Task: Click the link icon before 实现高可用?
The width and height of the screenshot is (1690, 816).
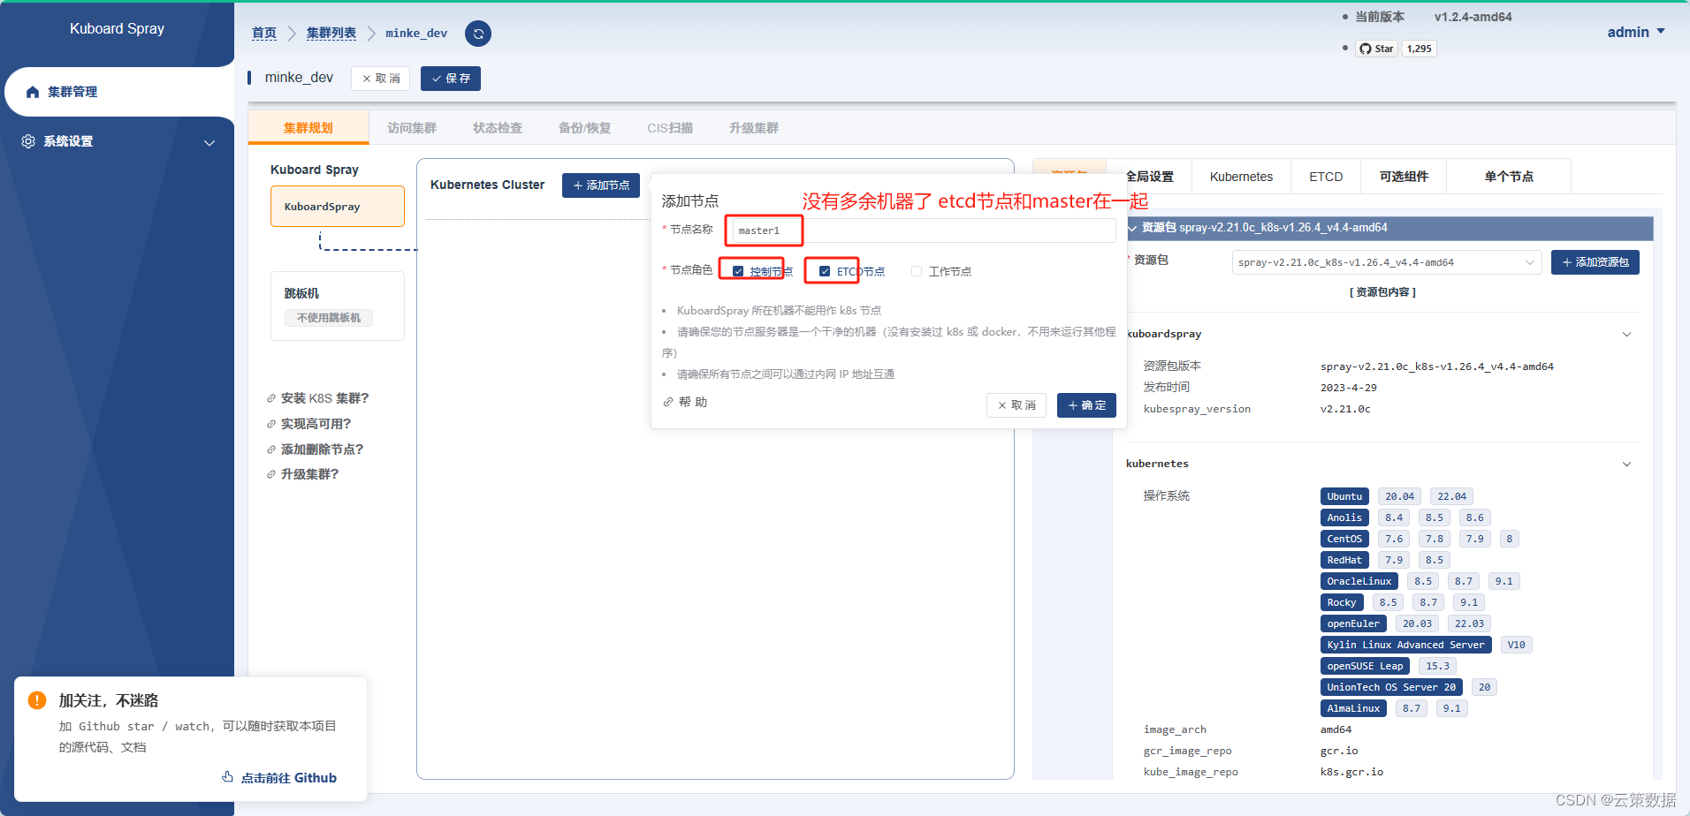Action: [x=271, y=424]
